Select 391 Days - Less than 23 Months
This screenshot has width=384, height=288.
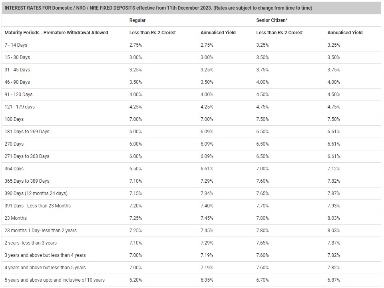(38, 206)
